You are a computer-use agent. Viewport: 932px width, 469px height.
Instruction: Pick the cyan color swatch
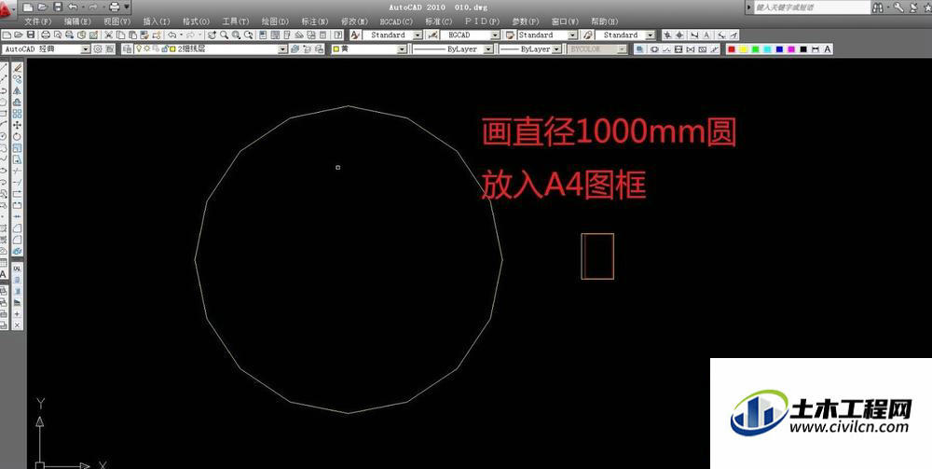[x=767, y=49]
